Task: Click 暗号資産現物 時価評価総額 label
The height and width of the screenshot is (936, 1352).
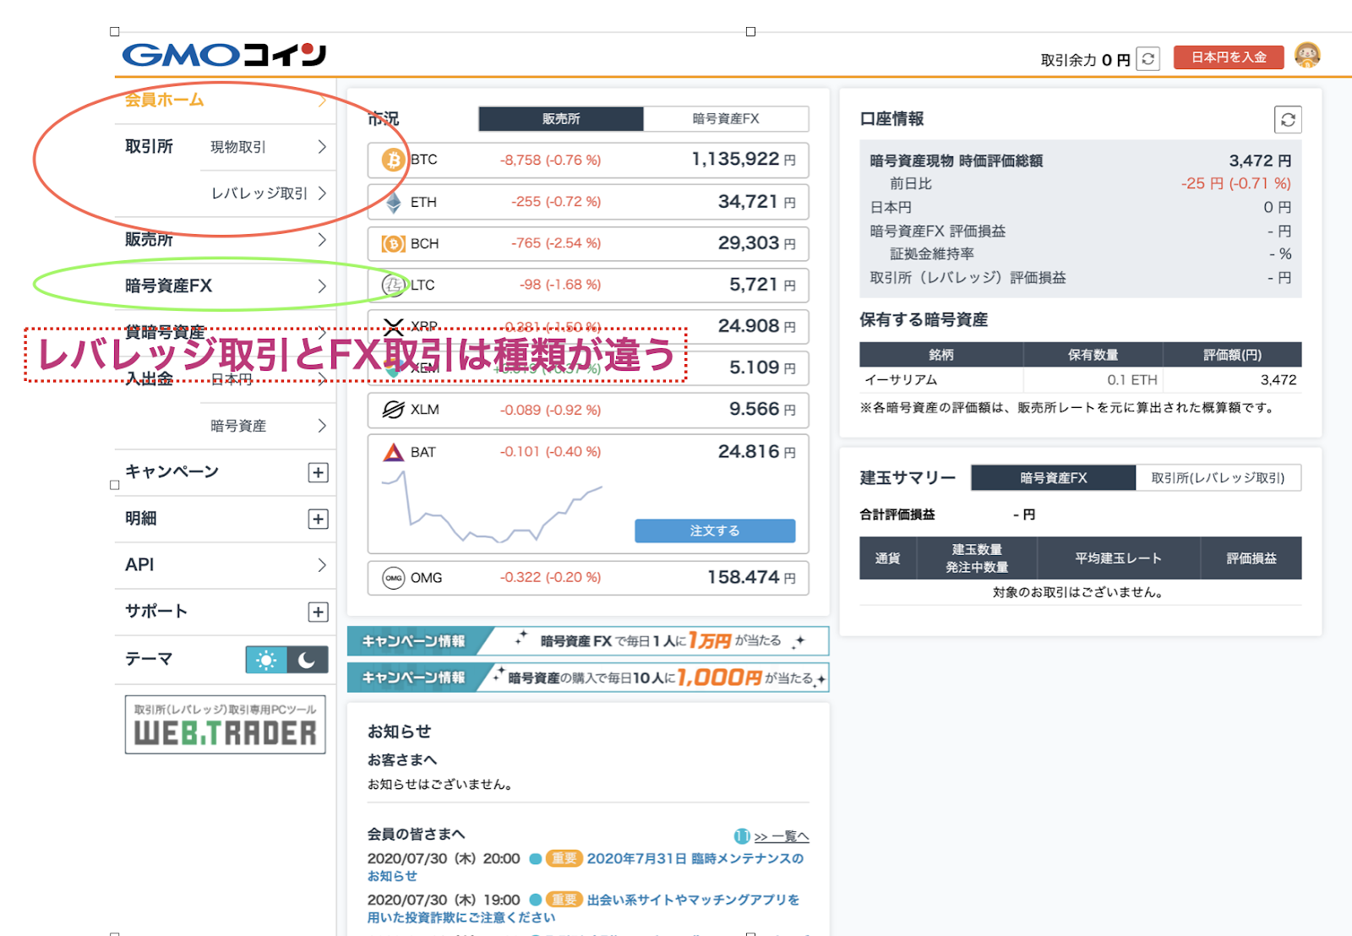Action: [x=957, y=161]
